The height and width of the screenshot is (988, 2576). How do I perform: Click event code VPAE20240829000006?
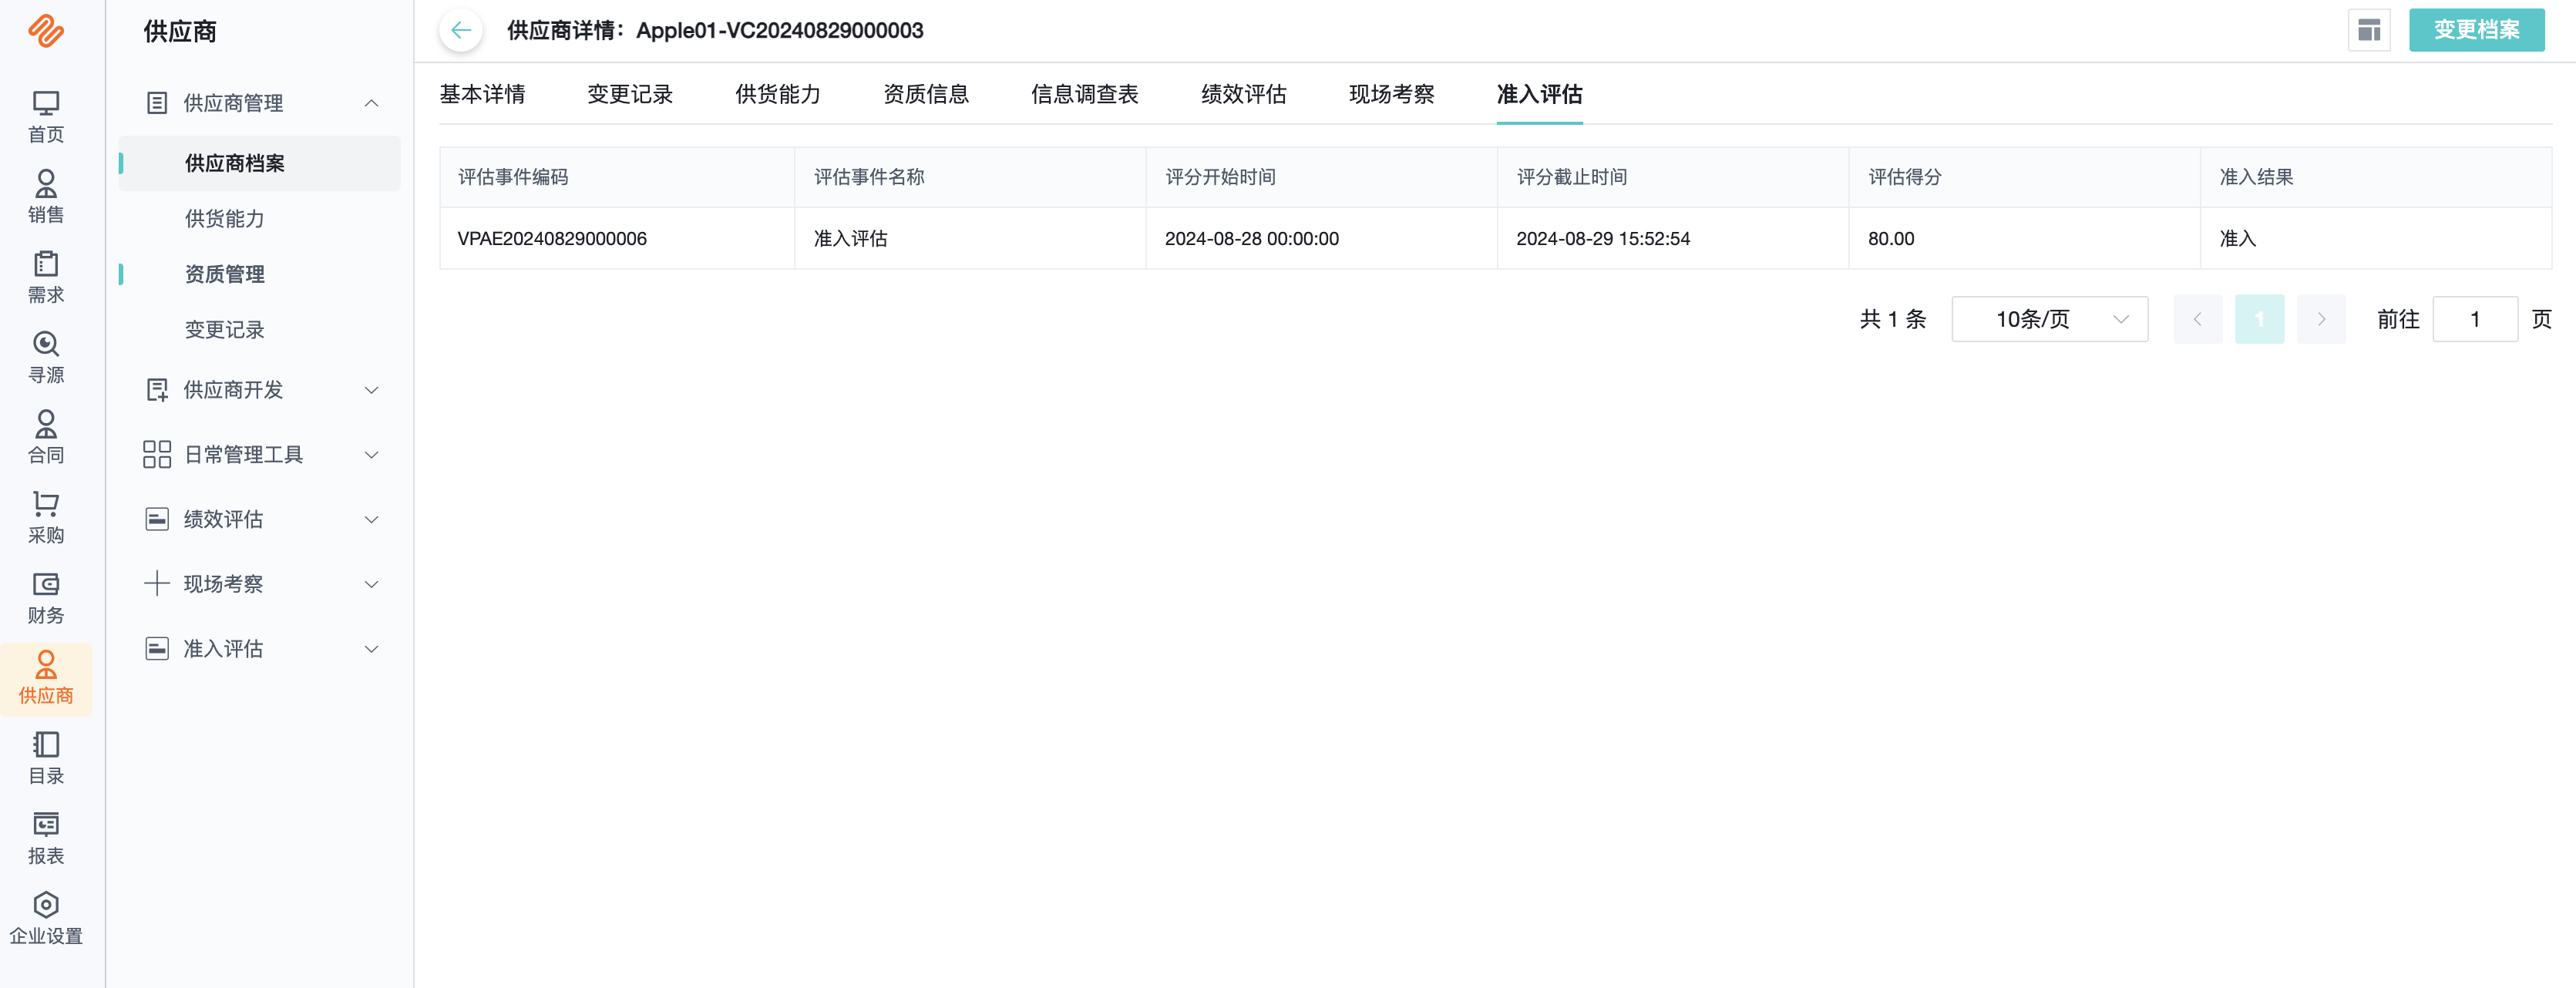(x=552, y=239)
